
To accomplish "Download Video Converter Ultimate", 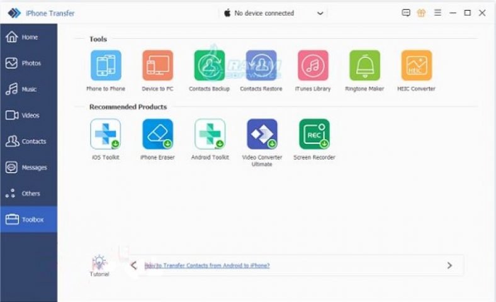I will coord(262,134).
